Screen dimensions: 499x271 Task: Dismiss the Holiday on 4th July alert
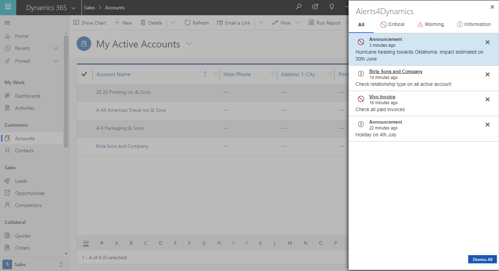487,125
